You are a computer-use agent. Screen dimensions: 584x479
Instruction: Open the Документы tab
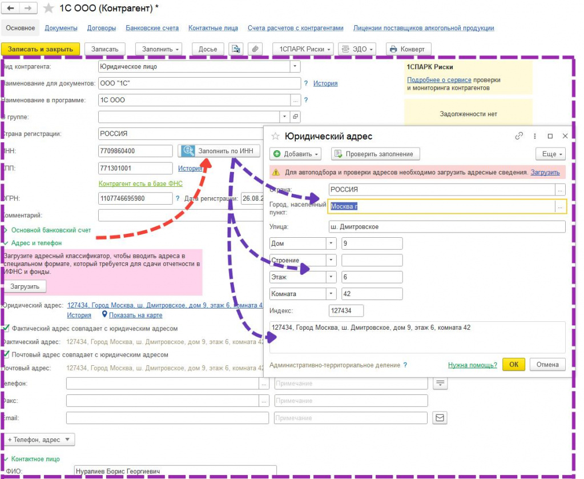tap(61, 28)
